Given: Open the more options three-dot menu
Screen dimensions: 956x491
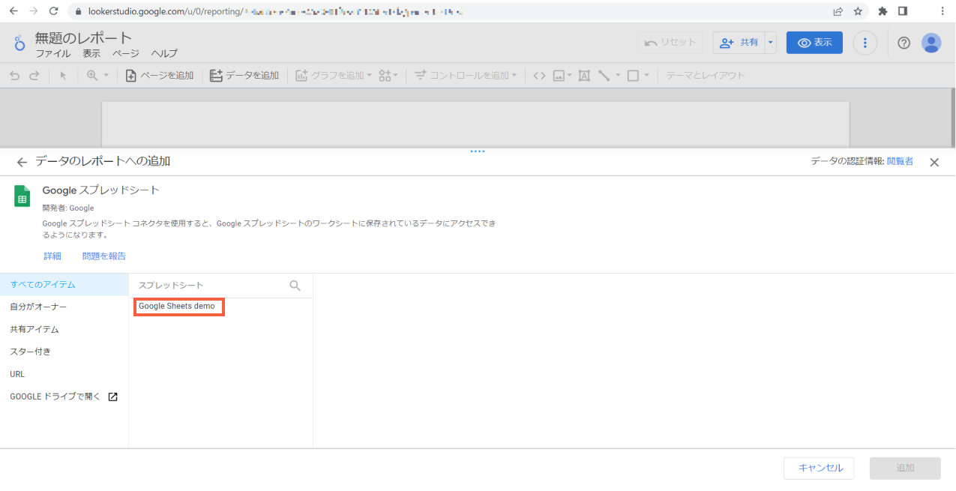Looking at the screenshot, I should point(865,42).
